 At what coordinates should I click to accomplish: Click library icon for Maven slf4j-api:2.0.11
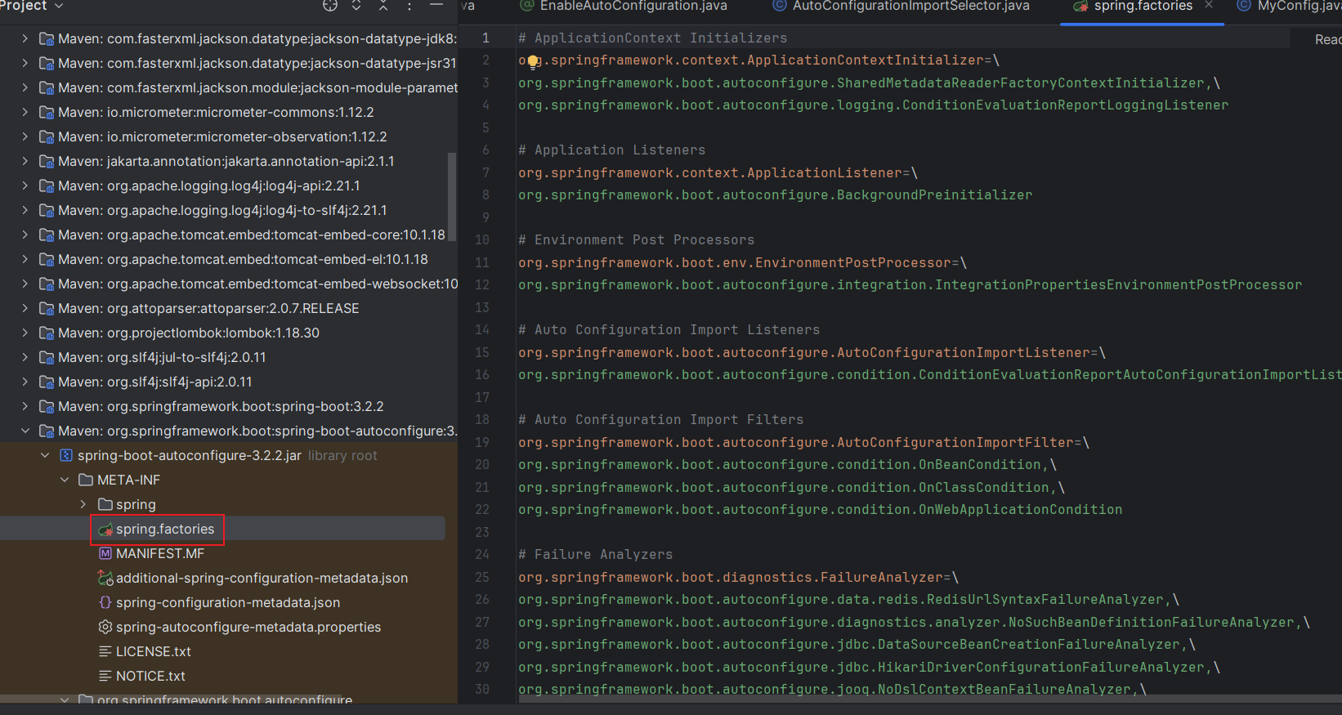click(47, 382)
